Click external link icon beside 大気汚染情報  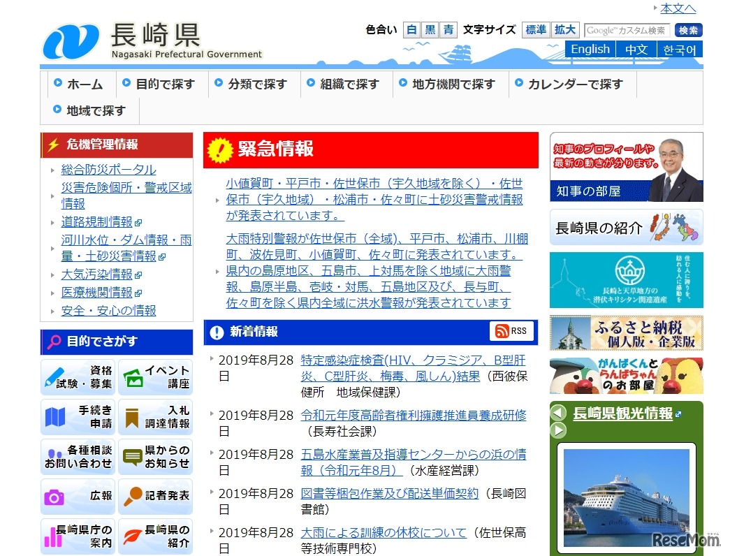click(x=138, y=275)
